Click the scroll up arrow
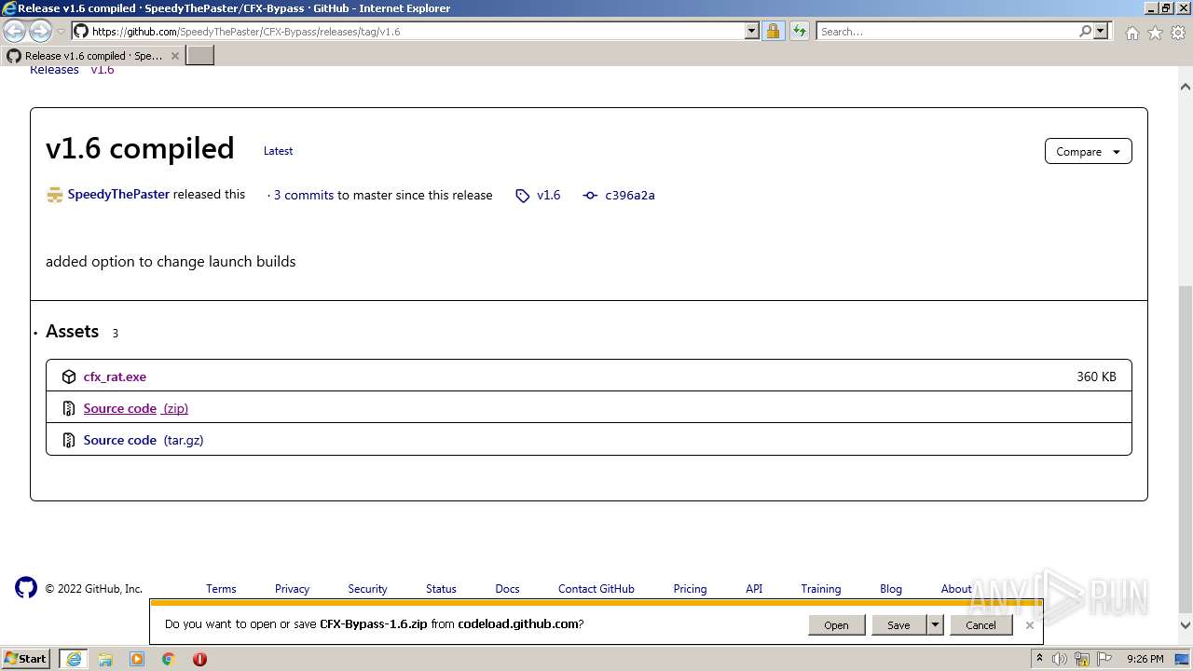This screenshot has height=671, width=1193. tap(1186, 87)
